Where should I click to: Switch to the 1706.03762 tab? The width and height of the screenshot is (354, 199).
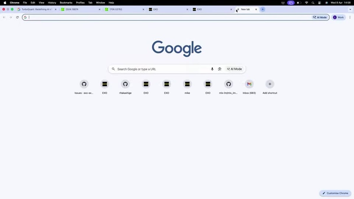124,9
